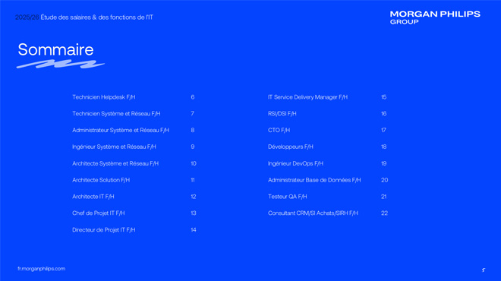The width and height of the screenshot is (501, 281).
Task: Jump to IT Service Delivery Manager F/H
Action: pyautogui.click(x=307, y=97)
